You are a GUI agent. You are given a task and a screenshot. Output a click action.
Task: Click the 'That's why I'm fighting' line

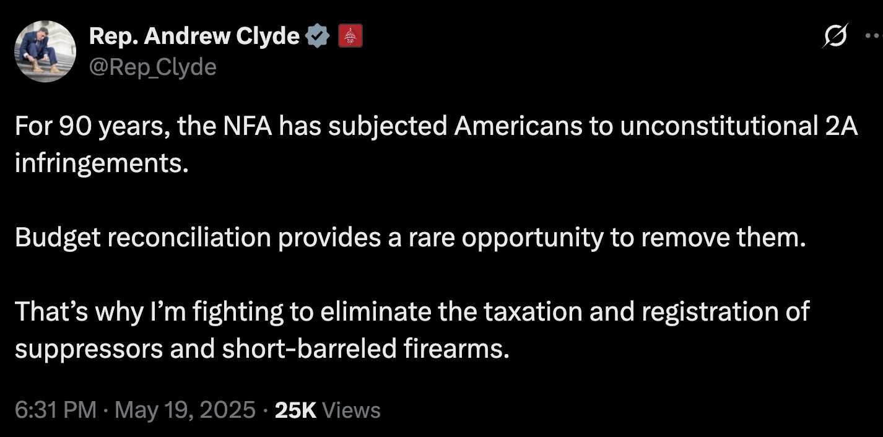tap(412, 311)
